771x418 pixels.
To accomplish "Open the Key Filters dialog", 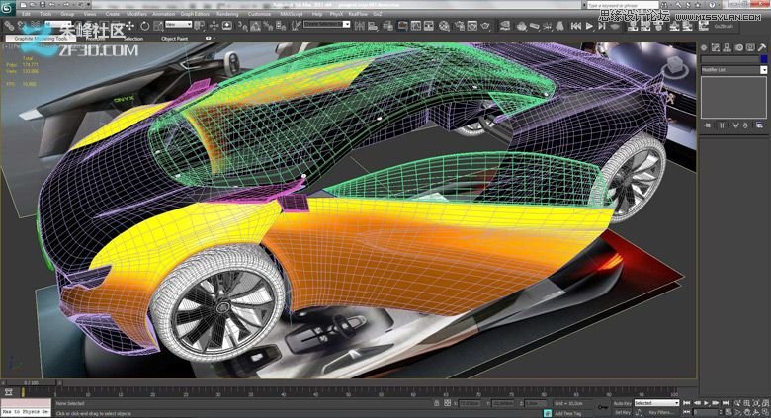I will [x=660, y=413].
